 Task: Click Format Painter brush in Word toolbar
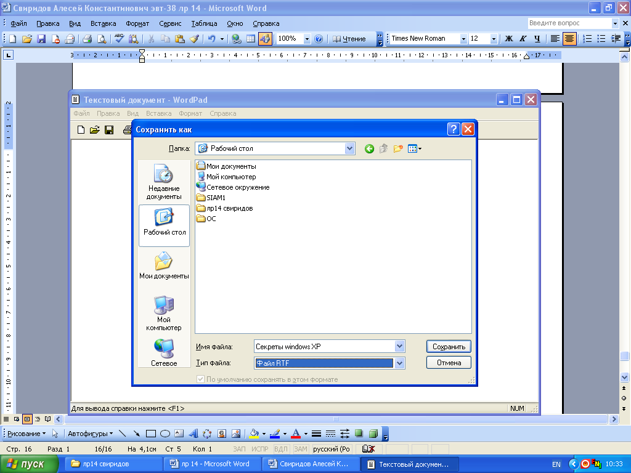(194, 39)
